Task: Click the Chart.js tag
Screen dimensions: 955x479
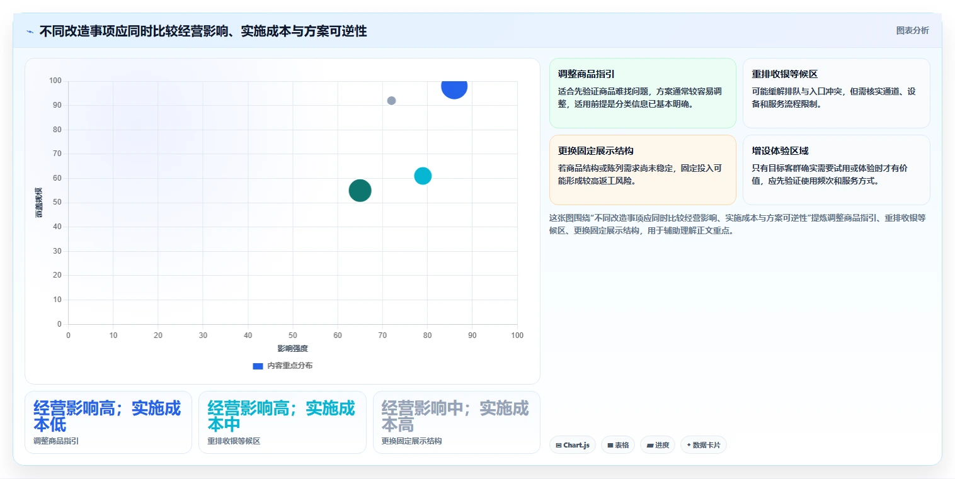Action: coord(573,445)
